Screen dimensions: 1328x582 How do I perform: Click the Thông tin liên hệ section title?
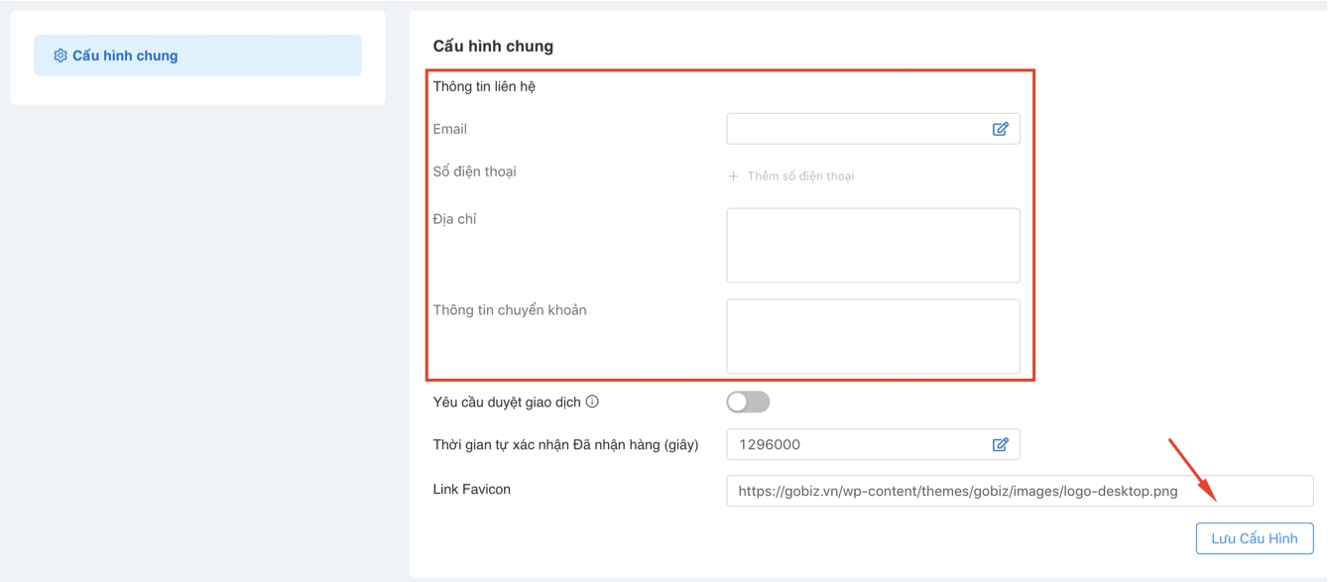(484, 86)
